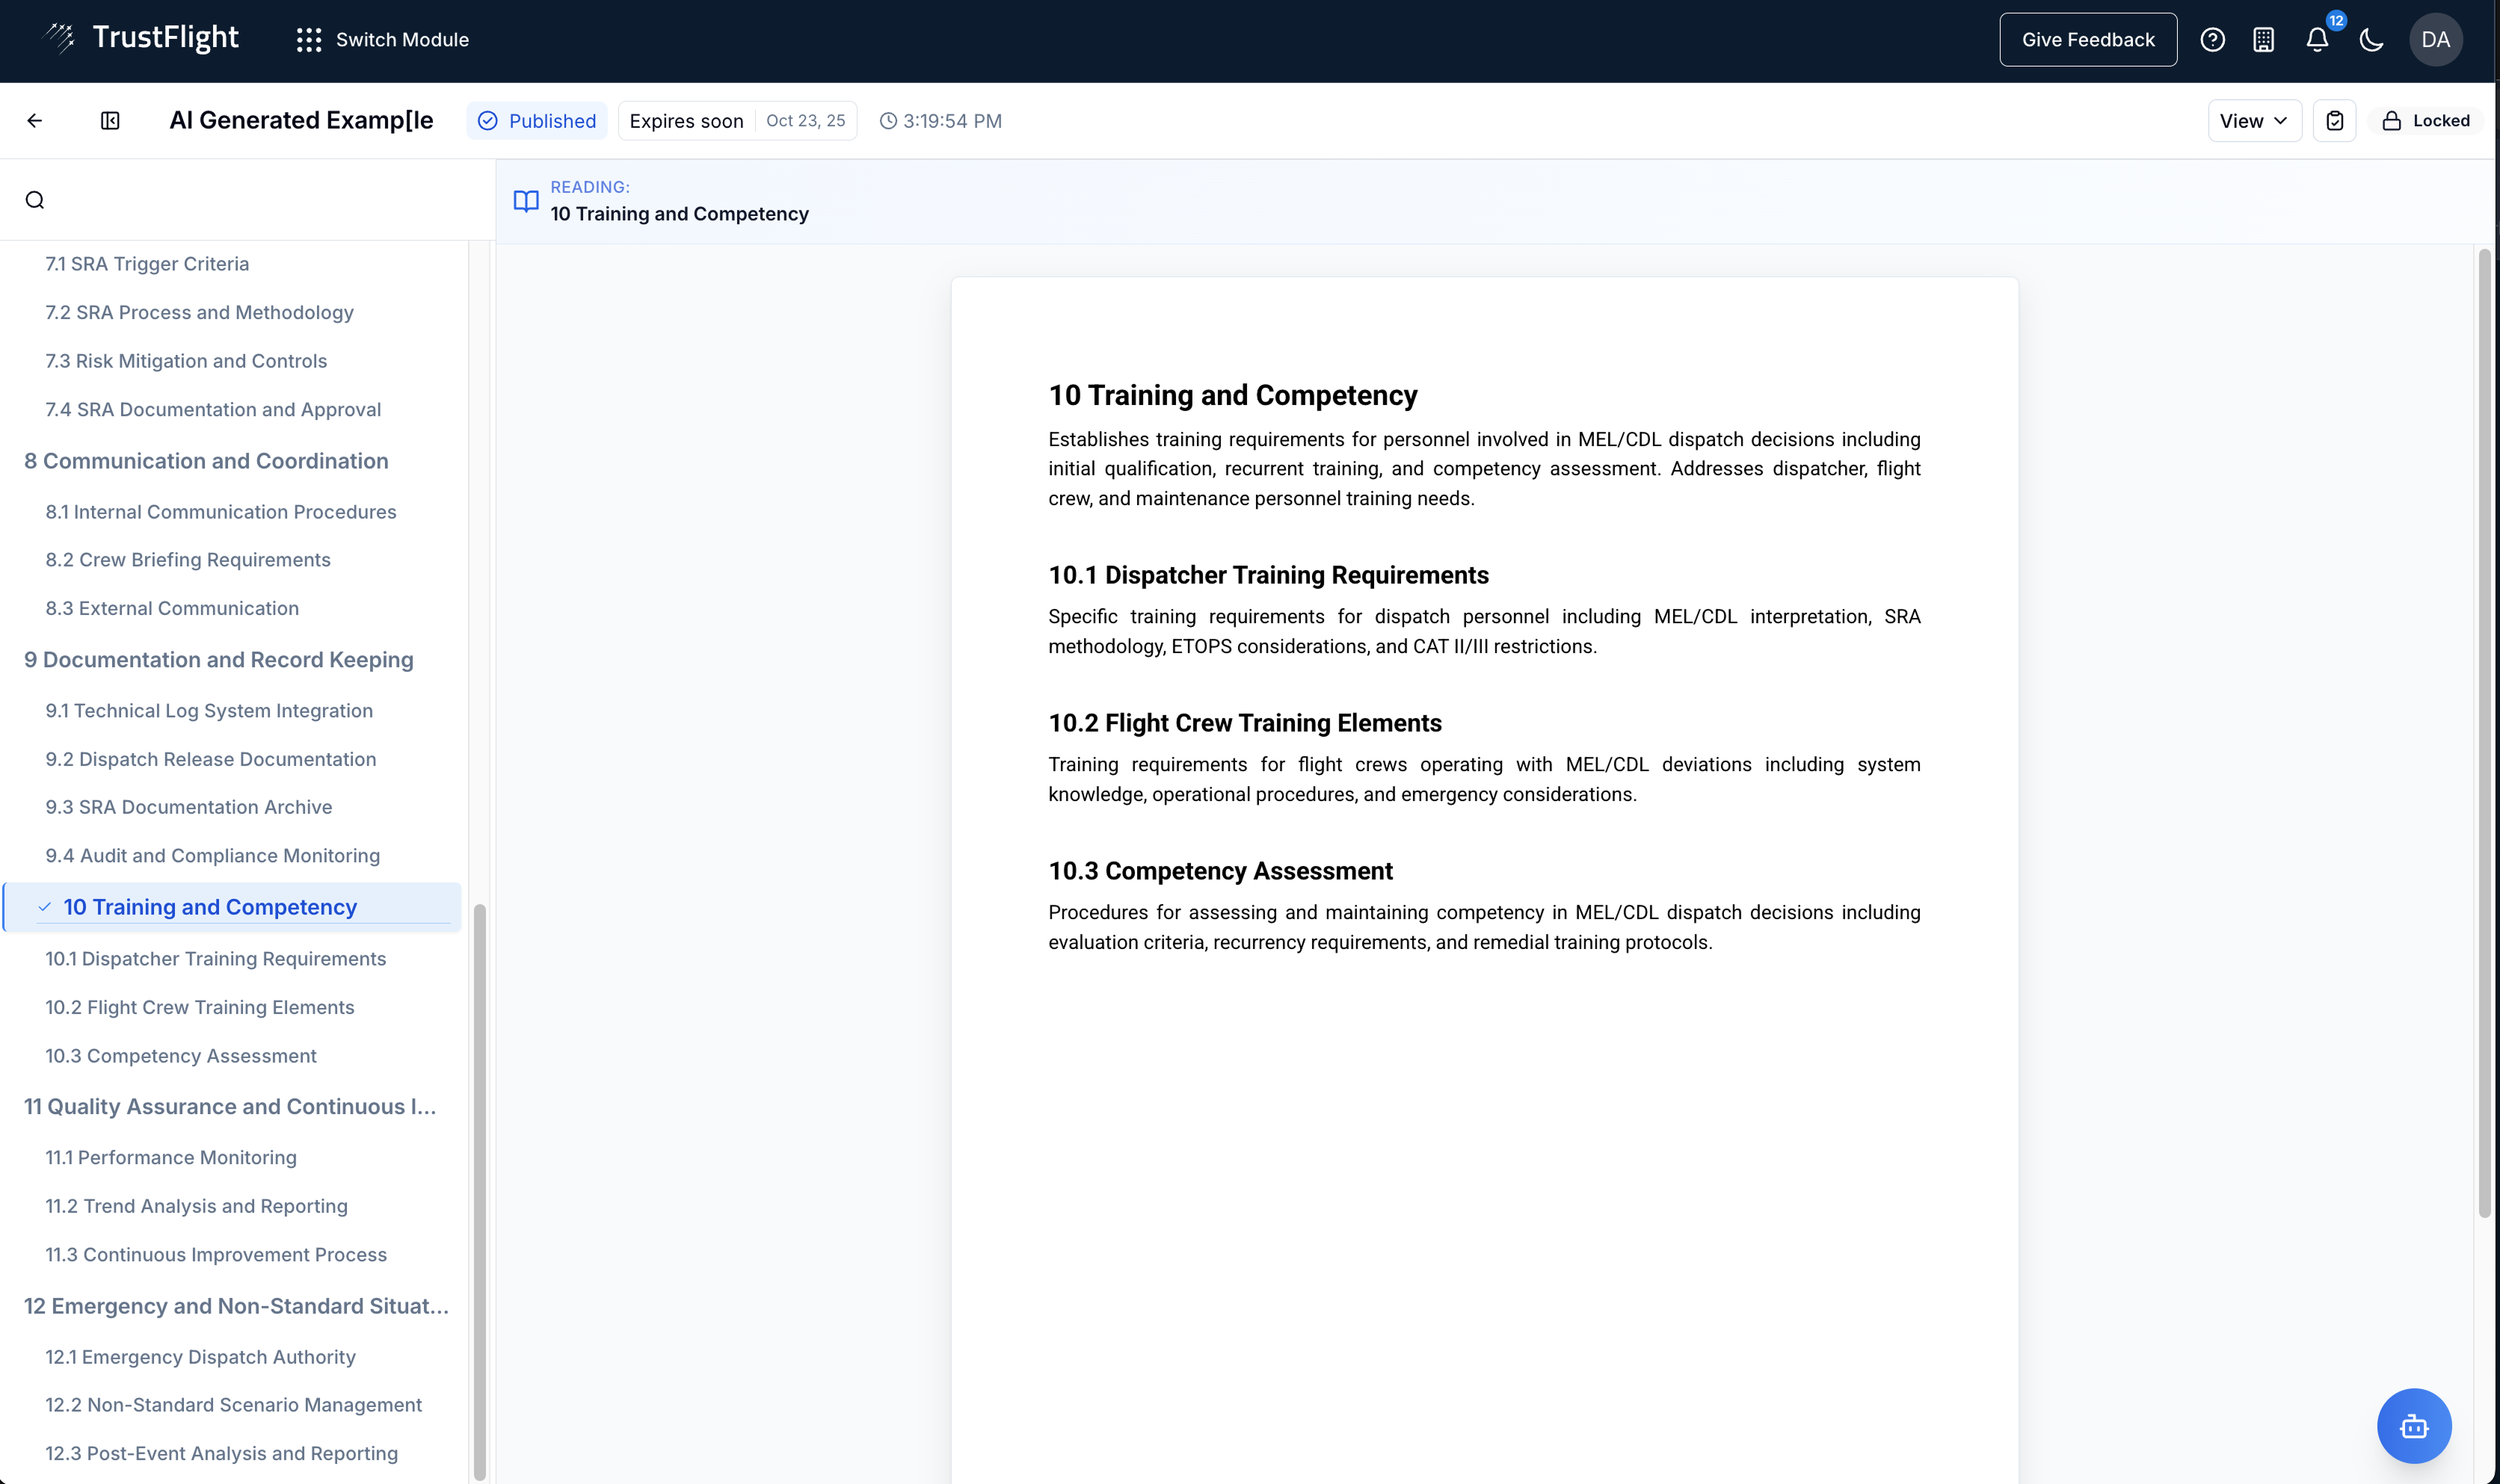Toggle dark mode moon icon
The image size is (2500, 1484).
[x=2371, y=40]
